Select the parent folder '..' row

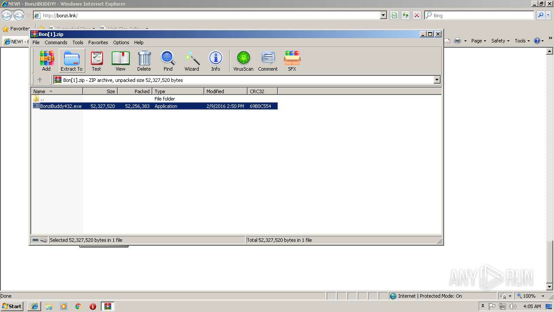coord(155,99)
